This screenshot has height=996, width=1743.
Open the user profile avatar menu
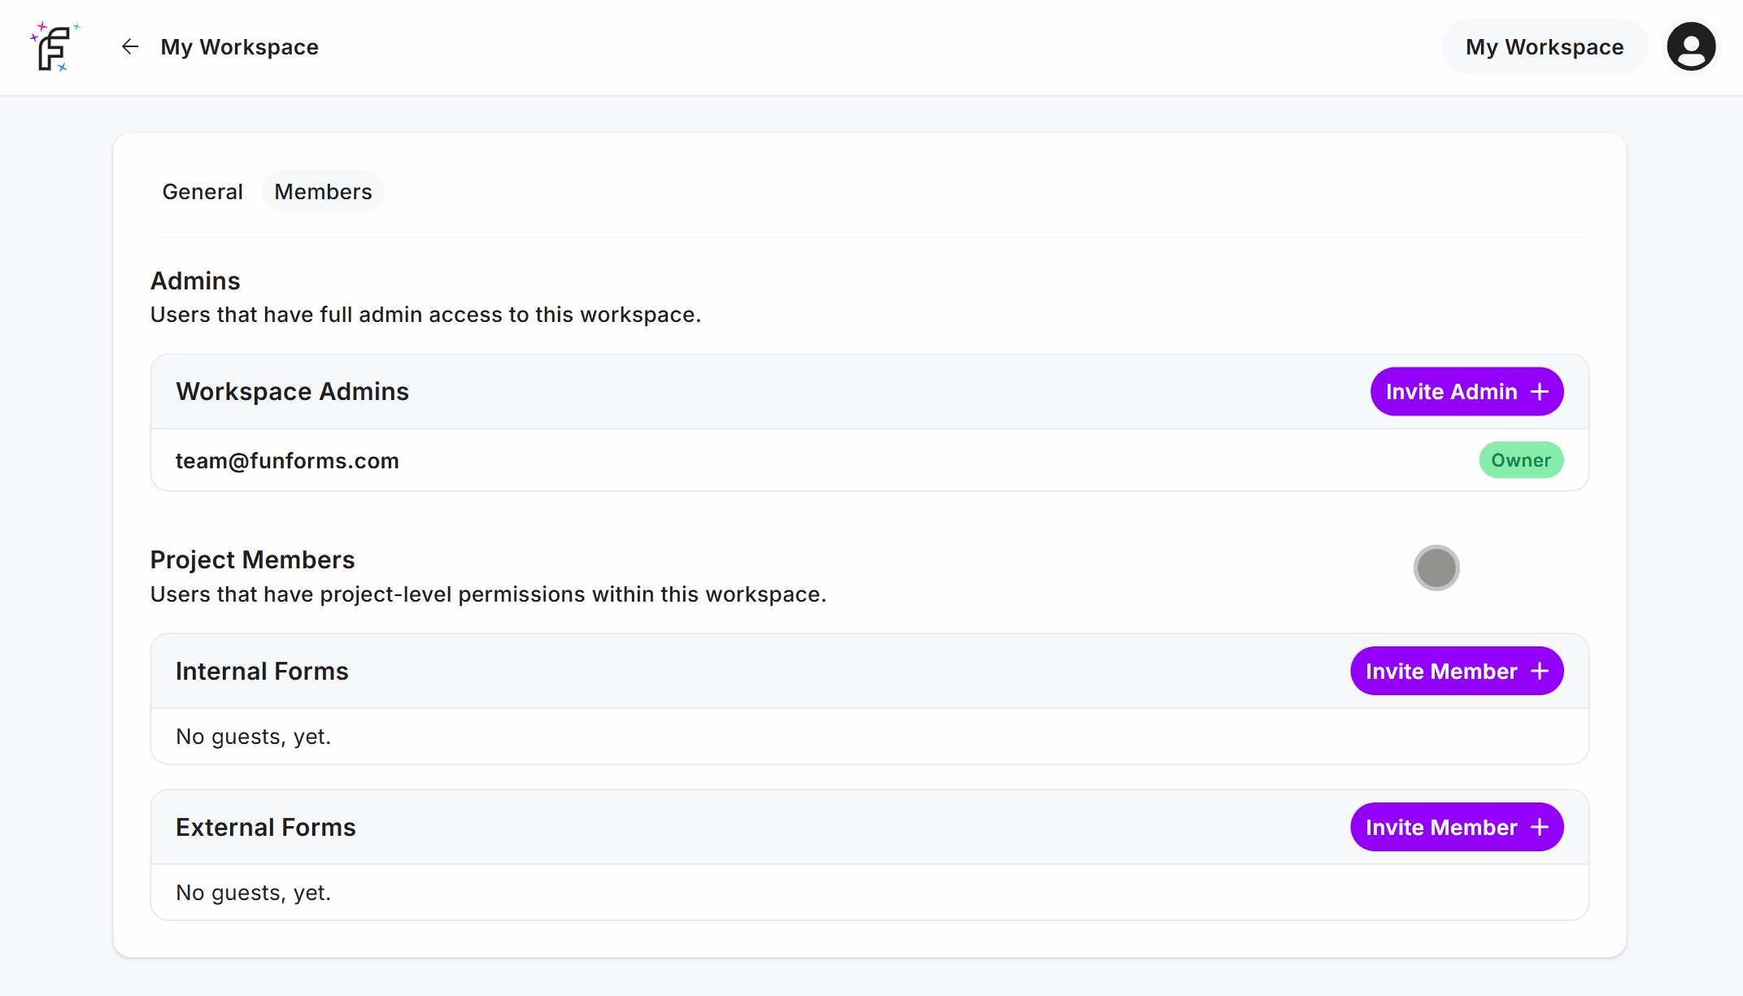1691,47
